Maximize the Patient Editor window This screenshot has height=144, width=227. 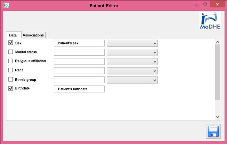(x=205, y=4)
